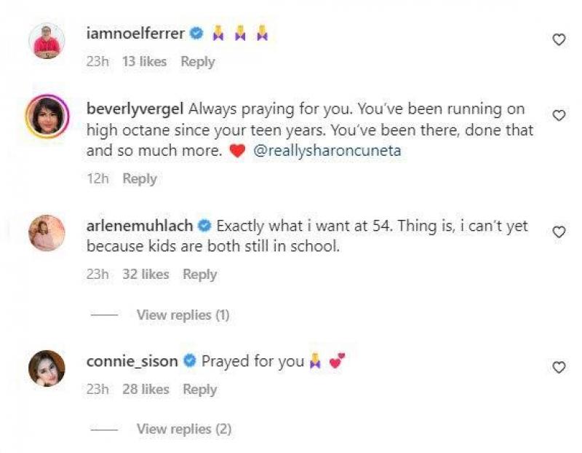
Task: Like beverlyvergel's comment with the heart
Action: [559, 116]
